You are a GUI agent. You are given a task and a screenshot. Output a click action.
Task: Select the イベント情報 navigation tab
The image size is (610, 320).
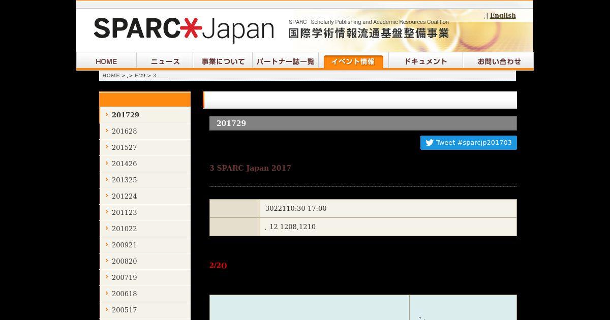[x=353, y=61]
